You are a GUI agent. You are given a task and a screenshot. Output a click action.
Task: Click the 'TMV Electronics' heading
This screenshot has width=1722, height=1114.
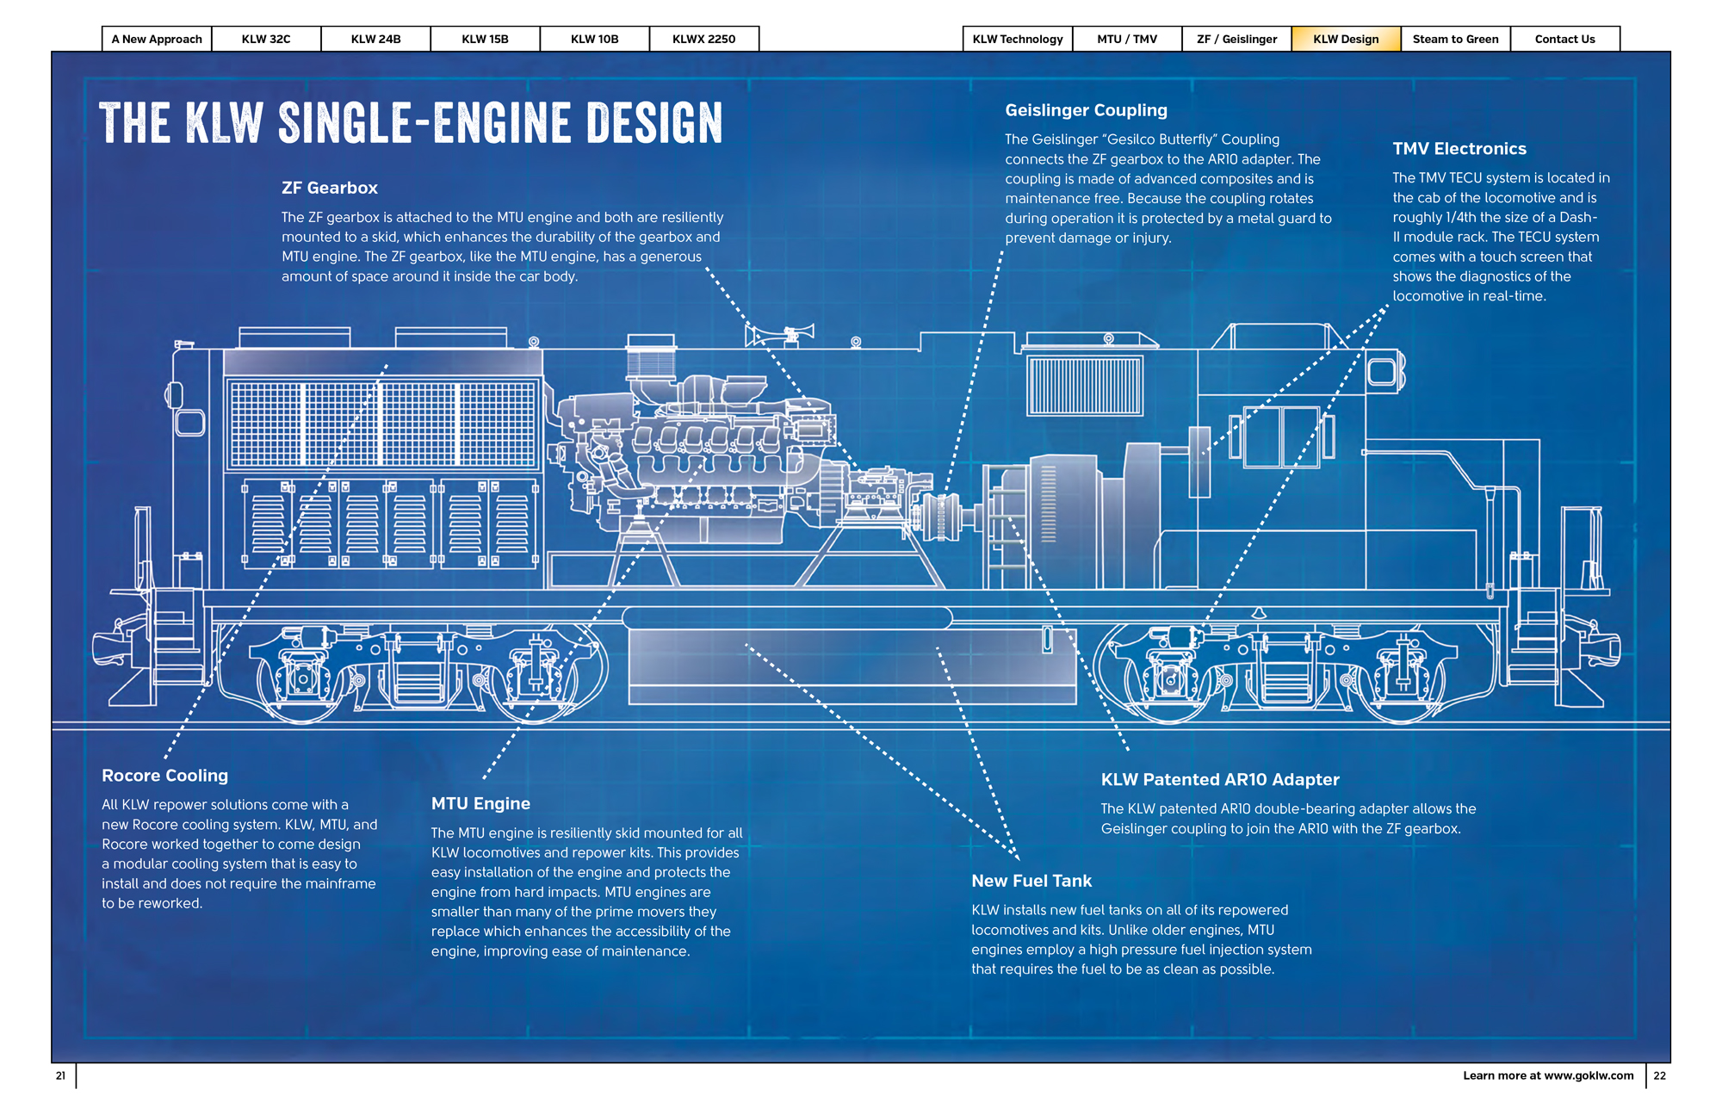[x=1459, y=149]
